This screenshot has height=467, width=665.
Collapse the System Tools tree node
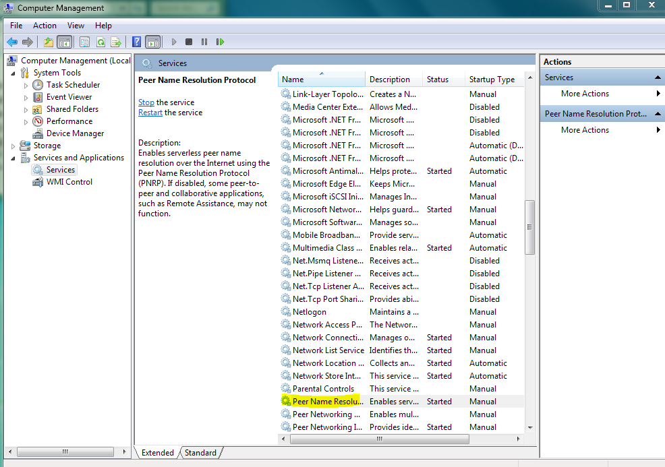(x=13, y=73)
